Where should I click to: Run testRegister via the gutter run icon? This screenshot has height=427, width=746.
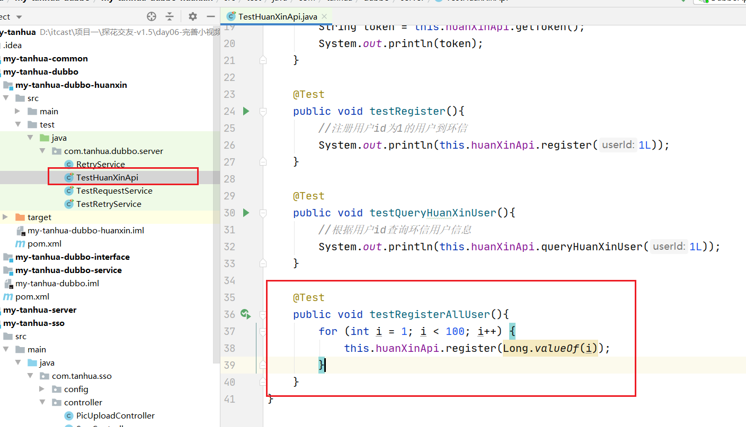246,111
